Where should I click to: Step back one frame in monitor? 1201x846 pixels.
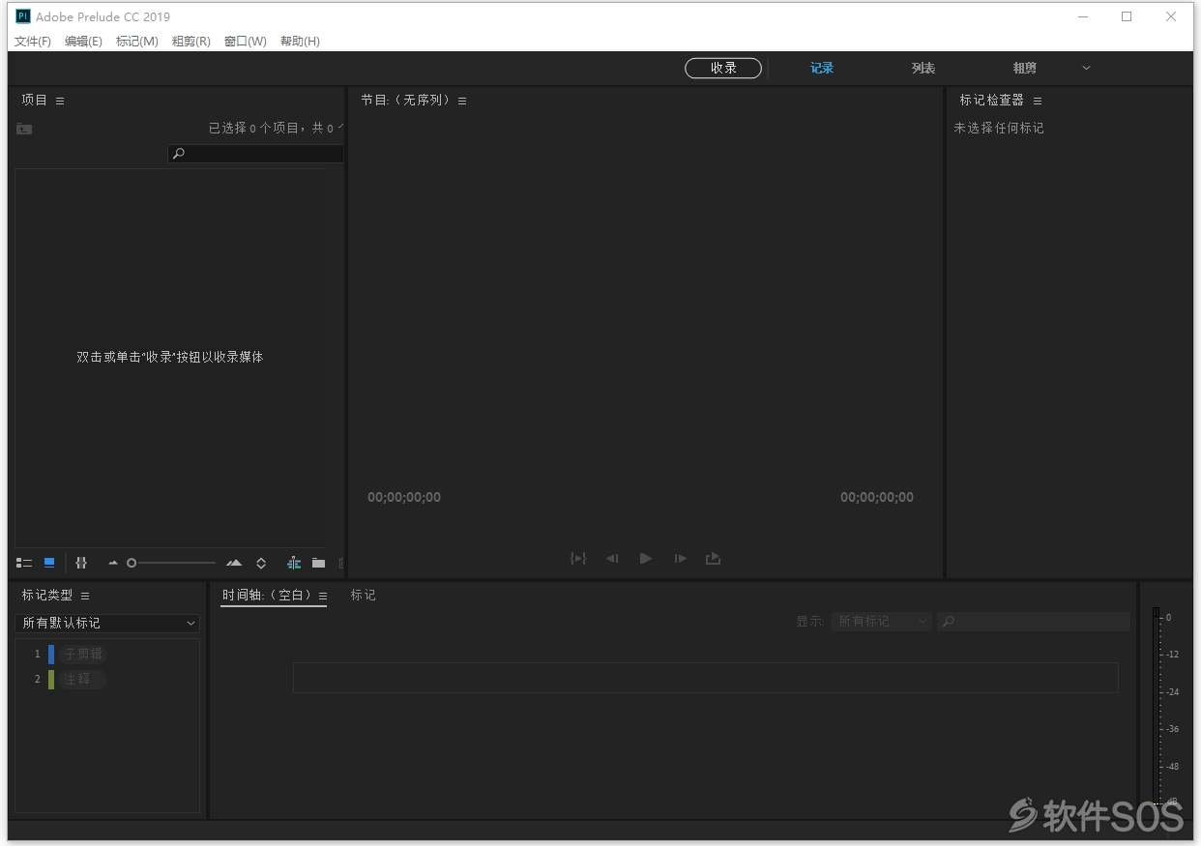612,558
